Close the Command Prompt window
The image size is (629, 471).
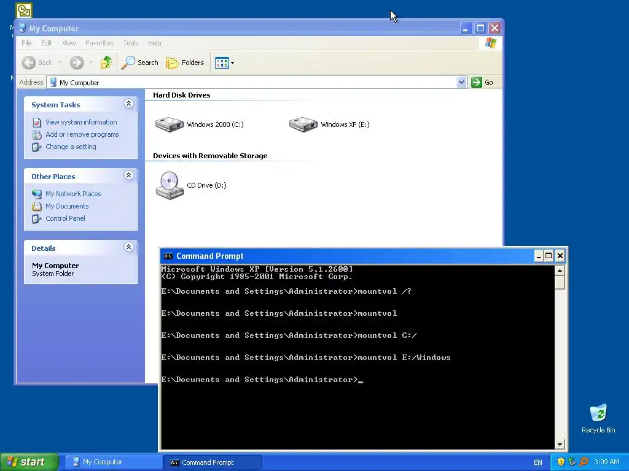click(560, 256)
